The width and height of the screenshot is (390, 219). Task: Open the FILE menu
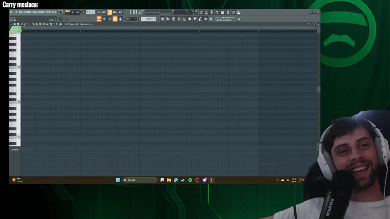(x=12, y=12)
